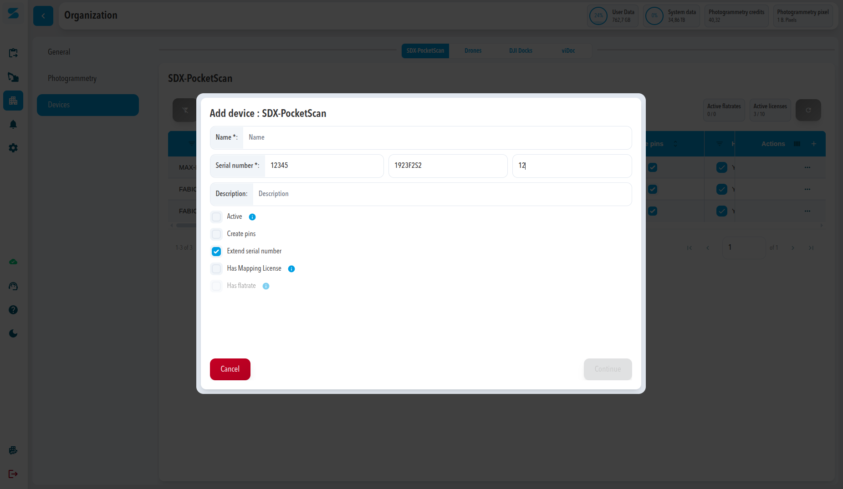Select the organization building sidebar icon
843x489 pixels.
(x=13, y=101)
